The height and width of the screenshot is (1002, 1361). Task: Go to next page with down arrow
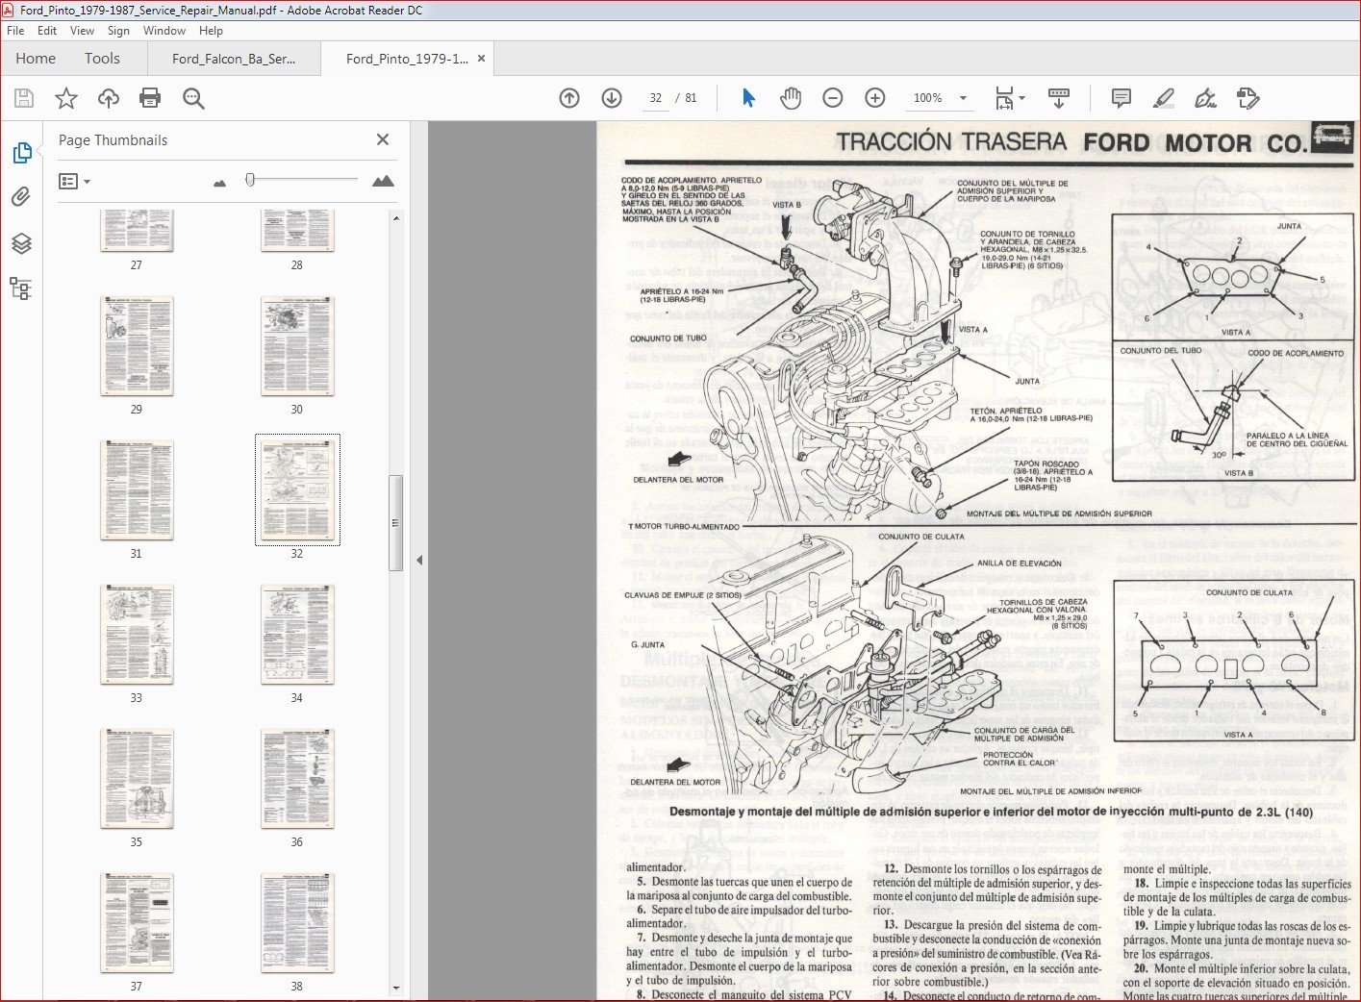point(612,98)
